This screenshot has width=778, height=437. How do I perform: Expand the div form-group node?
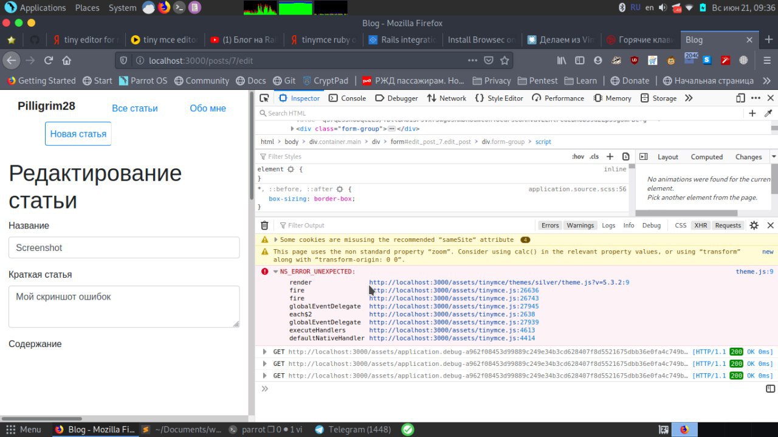[292, 129]
